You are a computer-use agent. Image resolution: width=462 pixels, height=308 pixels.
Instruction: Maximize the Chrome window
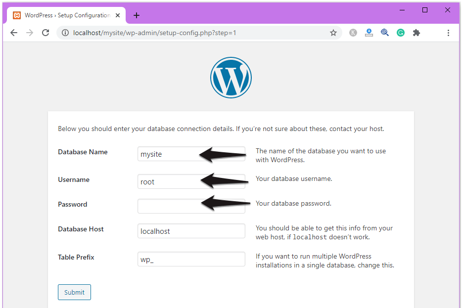click(x=424, y=10)
